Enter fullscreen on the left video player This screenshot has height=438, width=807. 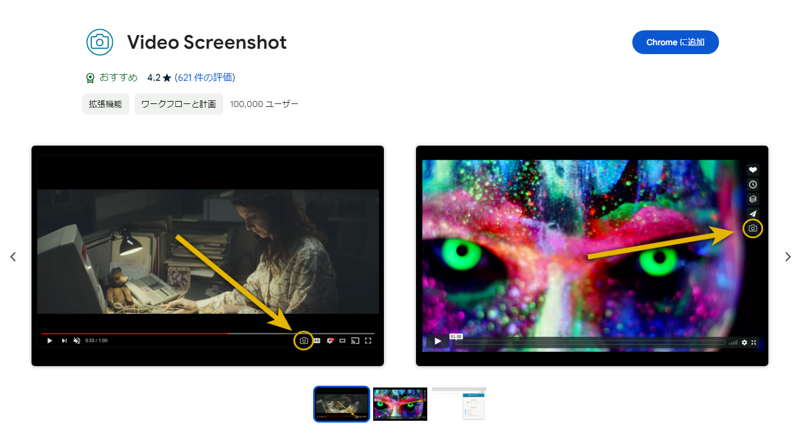click(368, 341)
